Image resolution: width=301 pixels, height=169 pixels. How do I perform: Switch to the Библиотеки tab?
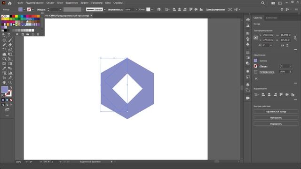click(272, 18)
